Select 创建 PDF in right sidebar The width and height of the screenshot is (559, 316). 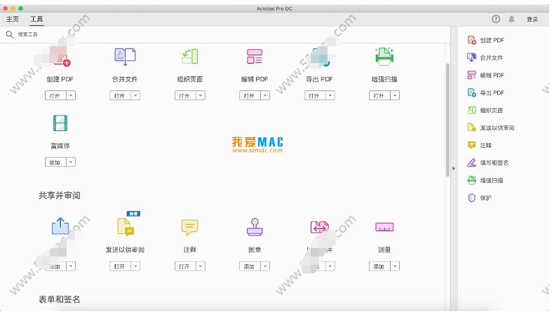tap(485, 40)
